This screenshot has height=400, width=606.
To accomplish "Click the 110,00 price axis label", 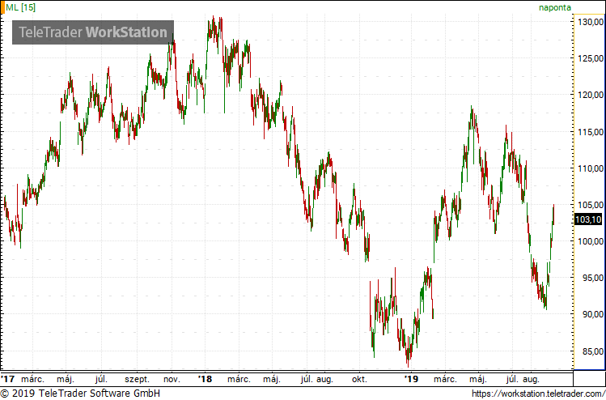I will [x=590, y=168].
